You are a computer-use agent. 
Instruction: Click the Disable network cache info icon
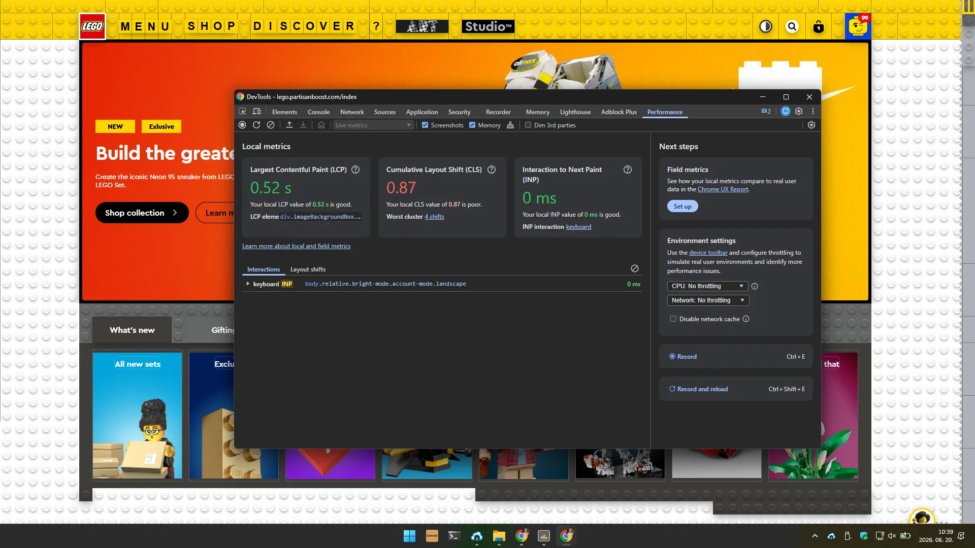(746, 319)
